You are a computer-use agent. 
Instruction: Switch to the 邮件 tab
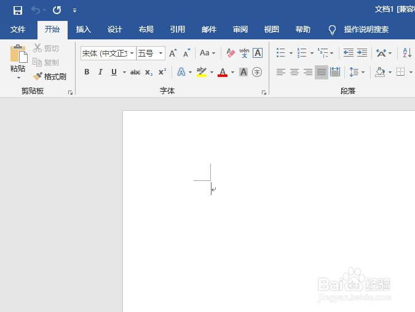click(209, 29)
